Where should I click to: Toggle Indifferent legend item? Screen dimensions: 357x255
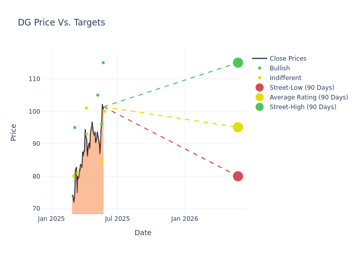pos(285,78)
